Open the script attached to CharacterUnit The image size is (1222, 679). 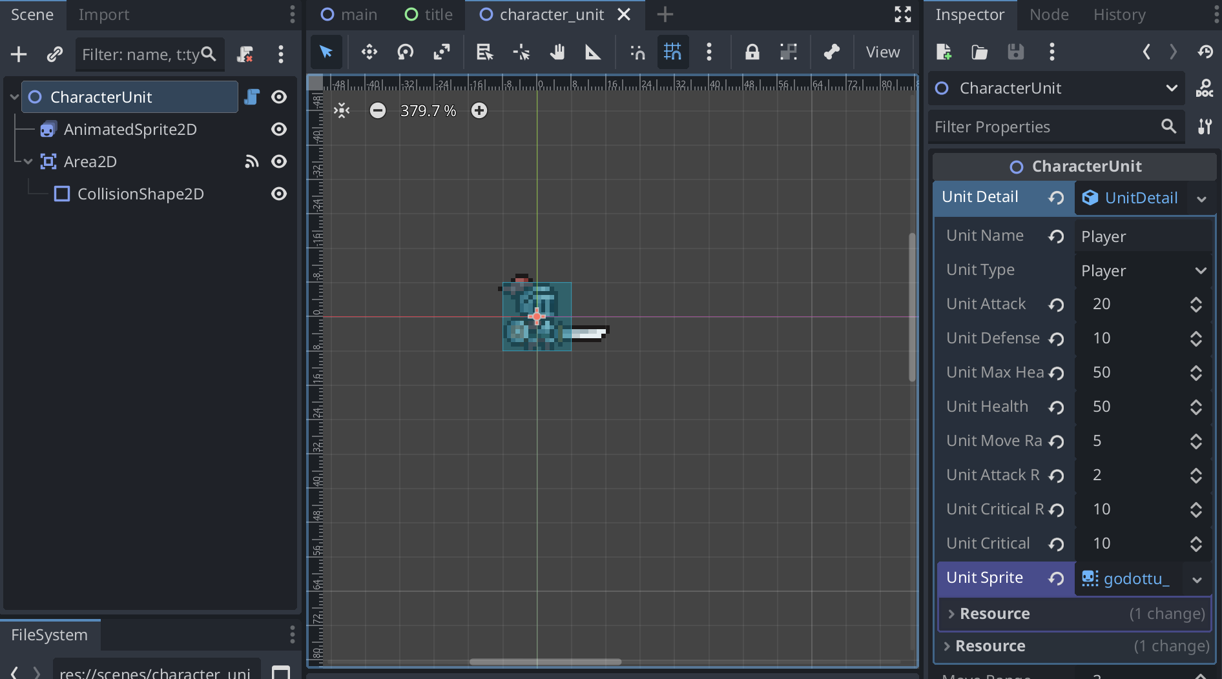coord(252,97)
